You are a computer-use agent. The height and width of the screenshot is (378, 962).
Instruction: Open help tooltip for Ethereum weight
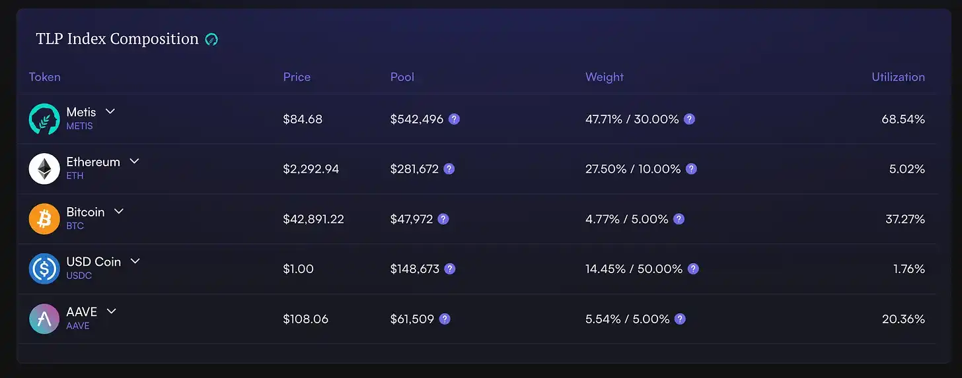[x=691, y=169]
